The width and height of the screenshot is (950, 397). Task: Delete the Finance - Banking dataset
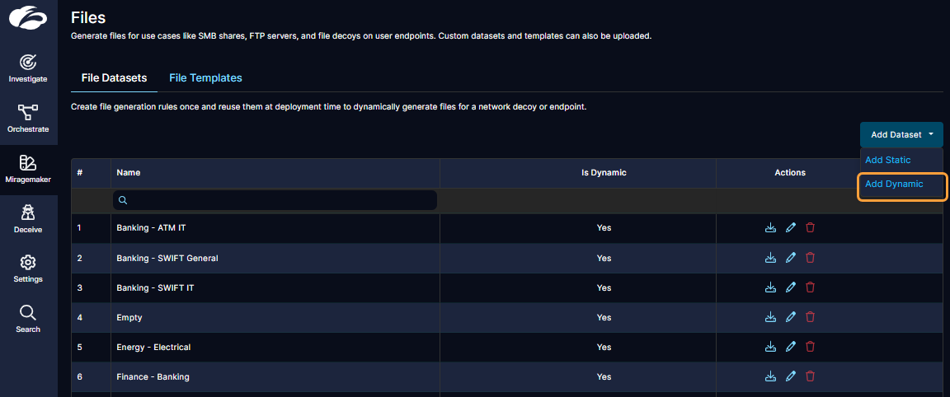click(810, 376)
